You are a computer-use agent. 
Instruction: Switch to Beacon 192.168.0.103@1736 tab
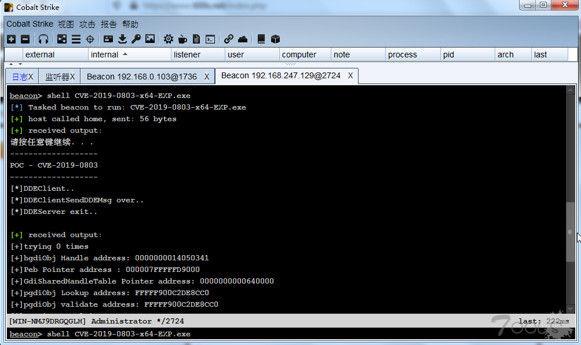(142, 77)
